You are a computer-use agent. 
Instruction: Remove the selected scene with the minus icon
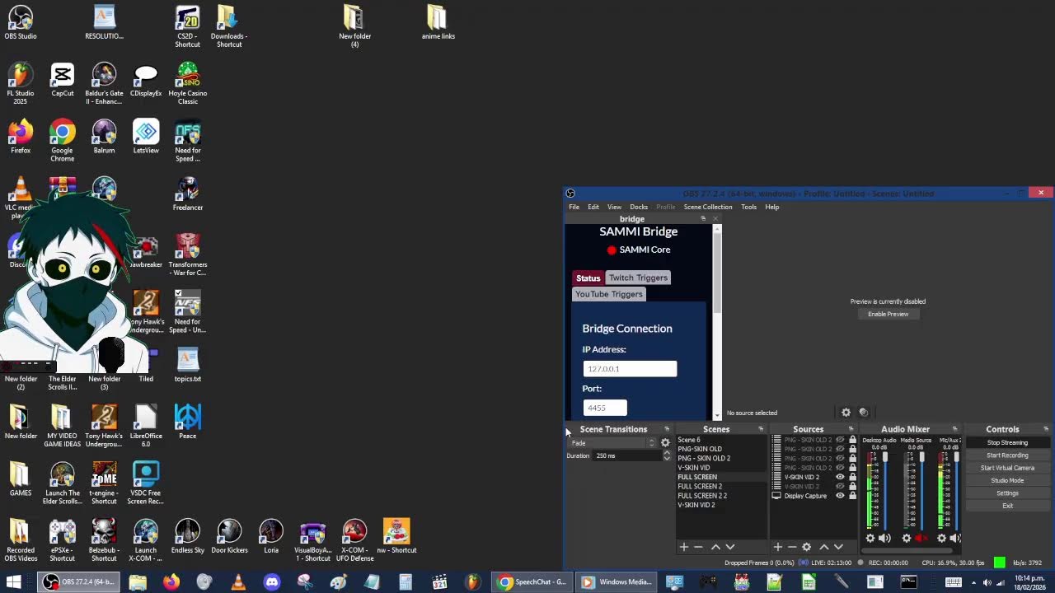click(698, 547)
